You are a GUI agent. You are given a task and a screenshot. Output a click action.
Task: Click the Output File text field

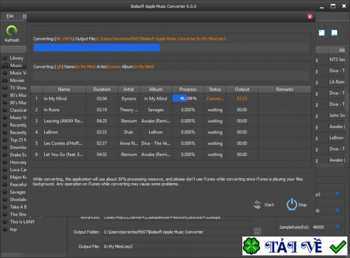[176, 247]
